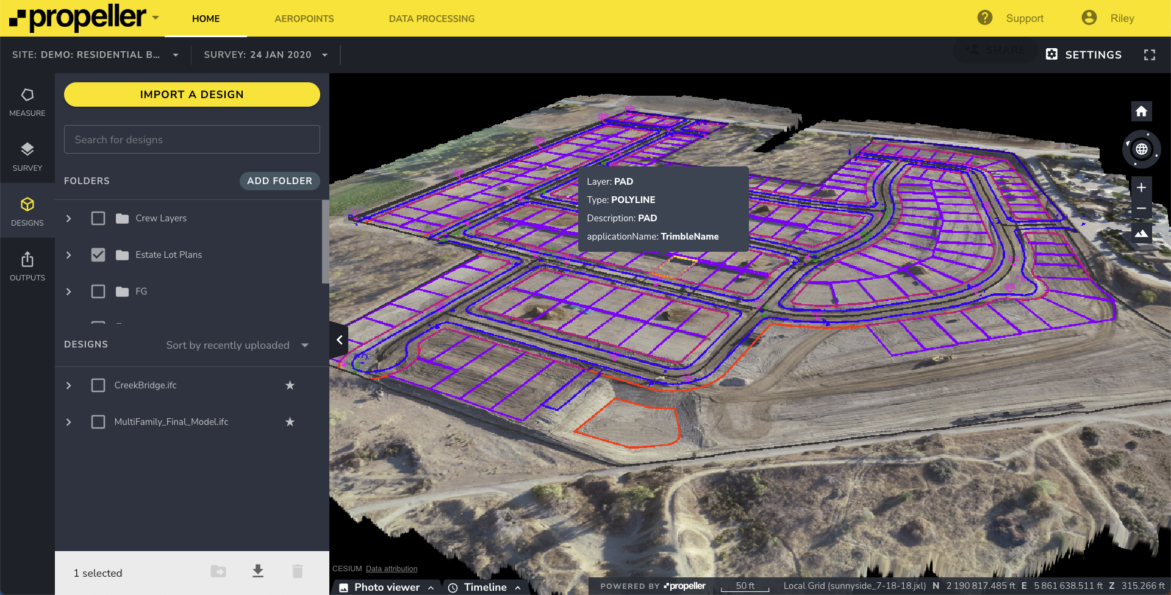Click the Estate Lot Plans folder name
The width and height of the screenshot is (1171, 595).
tap(169, 255)
